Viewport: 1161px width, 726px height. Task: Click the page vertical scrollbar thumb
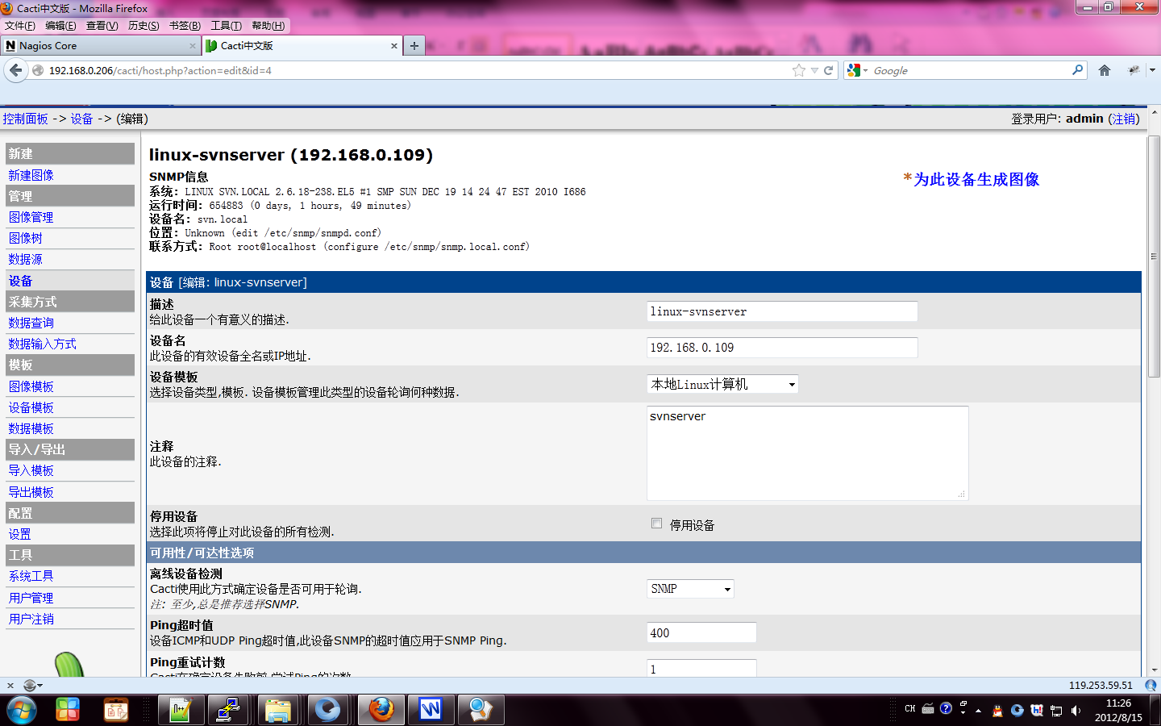[x=1154, y=256]
